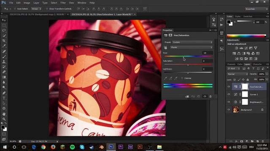
Task: Enable the Colorize checkbox
Action: point(182,78)
